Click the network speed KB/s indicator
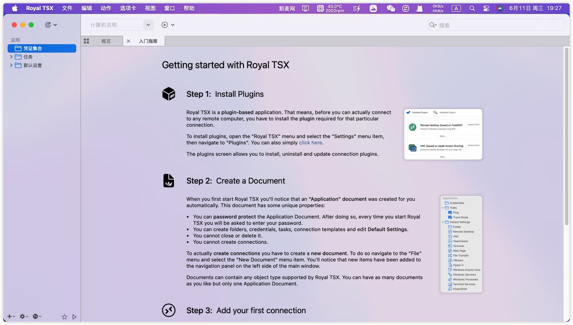Viewport: 573px width, 325px height. [x=438, y=8]
